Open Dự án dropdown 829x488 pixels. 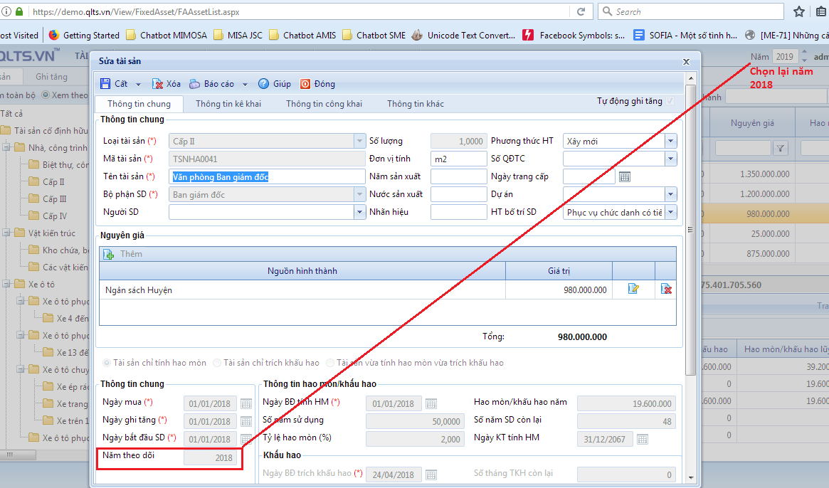670,194
